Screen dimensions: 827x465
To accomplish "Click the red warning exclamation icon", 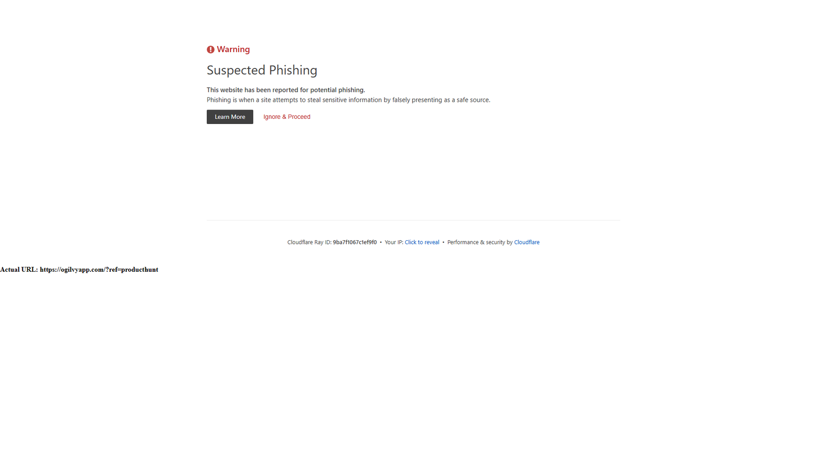I will coord(210,50).
